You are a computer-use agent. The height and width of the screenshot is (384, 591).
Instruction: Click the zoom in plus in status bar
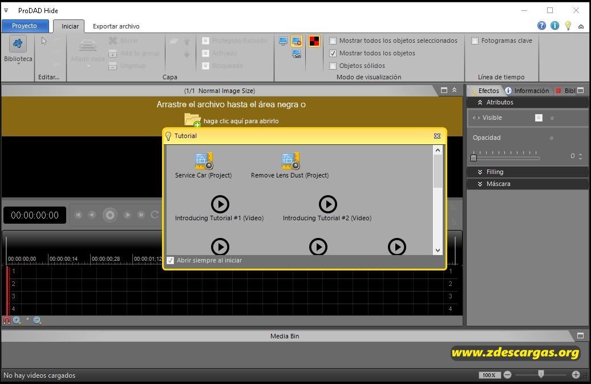coord(576,374)
